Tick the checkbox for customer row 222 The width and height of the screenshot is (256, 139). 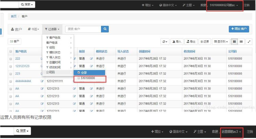tap(11, 59)
